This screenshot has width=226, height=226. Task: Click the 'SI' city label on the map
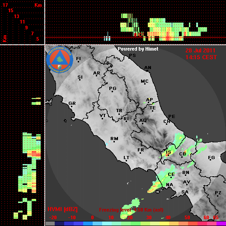[80, 77]
